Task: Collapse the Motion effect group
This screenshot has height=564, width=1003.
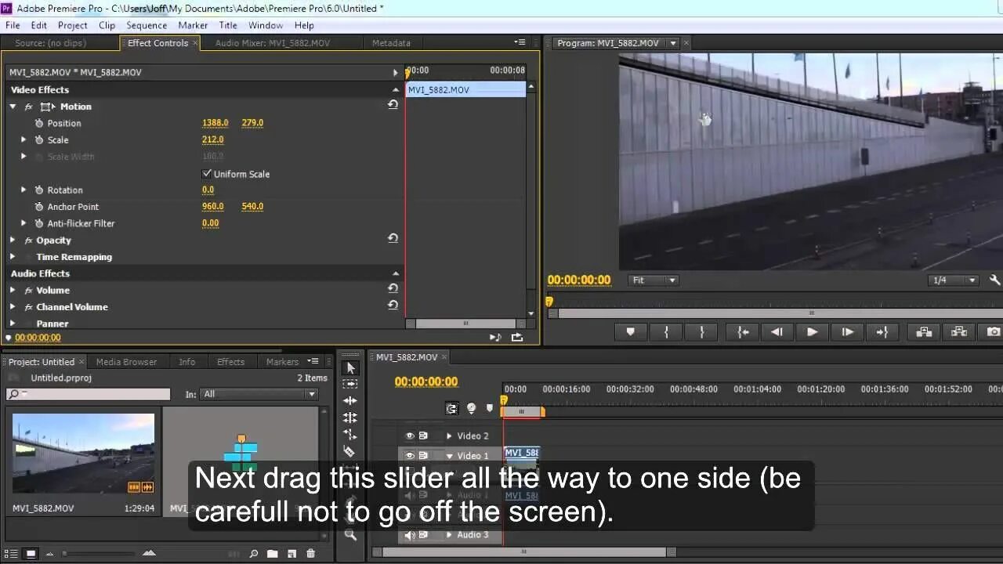Action: pos(13,107)
